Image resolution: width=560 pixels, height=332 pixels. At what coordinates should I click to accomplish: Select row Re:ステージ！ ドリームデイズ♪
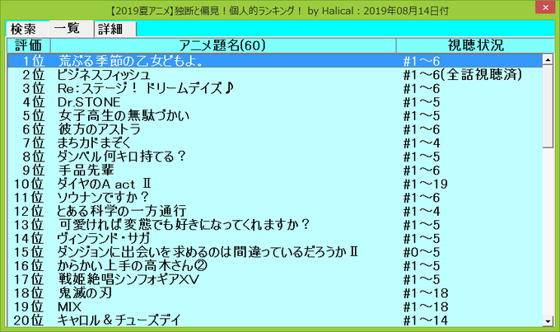tap(275, 88)
